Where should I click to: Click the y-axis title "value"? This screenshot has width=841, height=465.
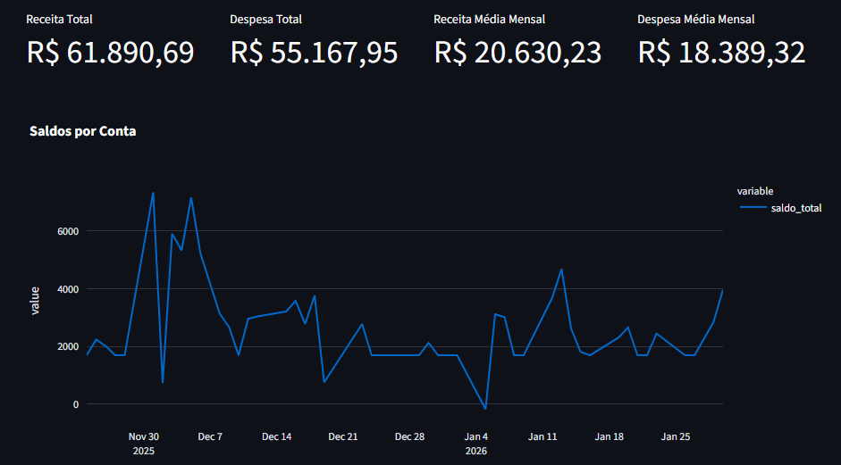(35, 300)
